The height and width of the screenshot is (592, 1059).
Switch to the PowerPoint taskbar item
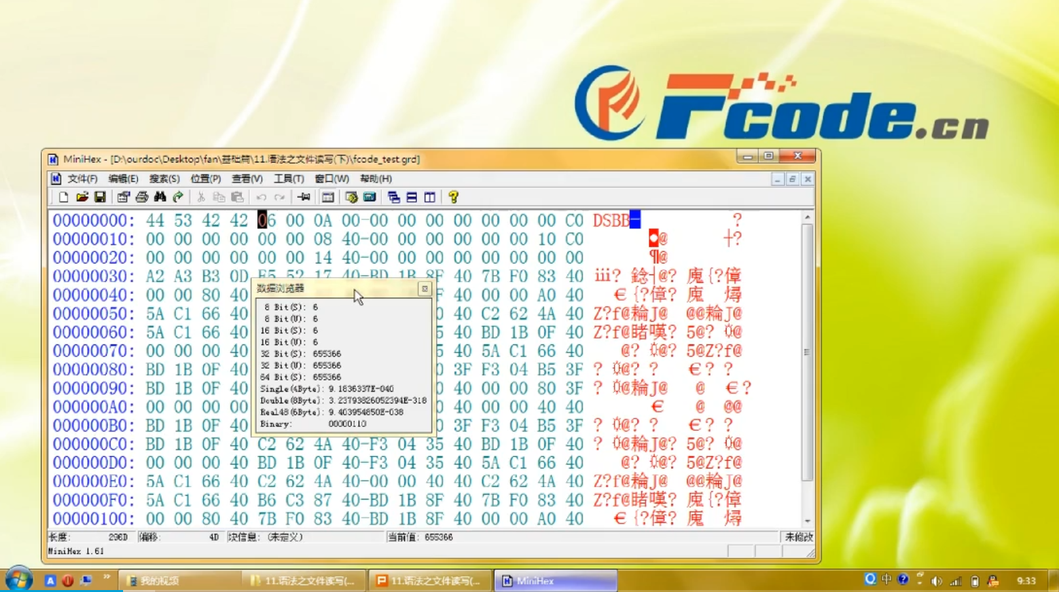[x=431, y=581]
